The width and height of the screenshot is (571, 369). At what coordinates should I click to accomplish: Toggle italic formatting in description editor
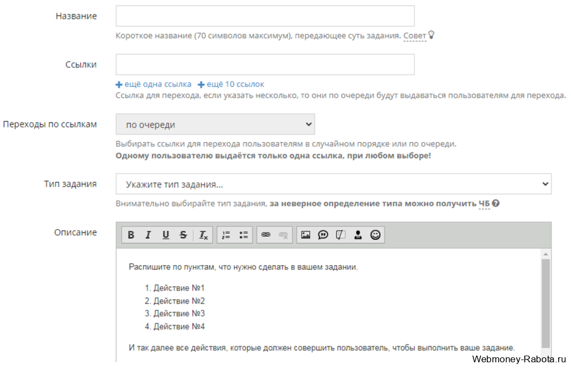[148, 235]
